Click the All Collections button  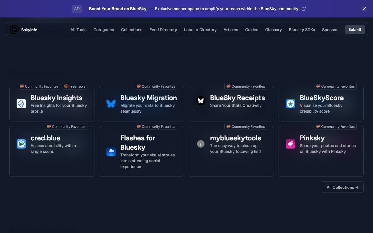click(x=343, y=187)
